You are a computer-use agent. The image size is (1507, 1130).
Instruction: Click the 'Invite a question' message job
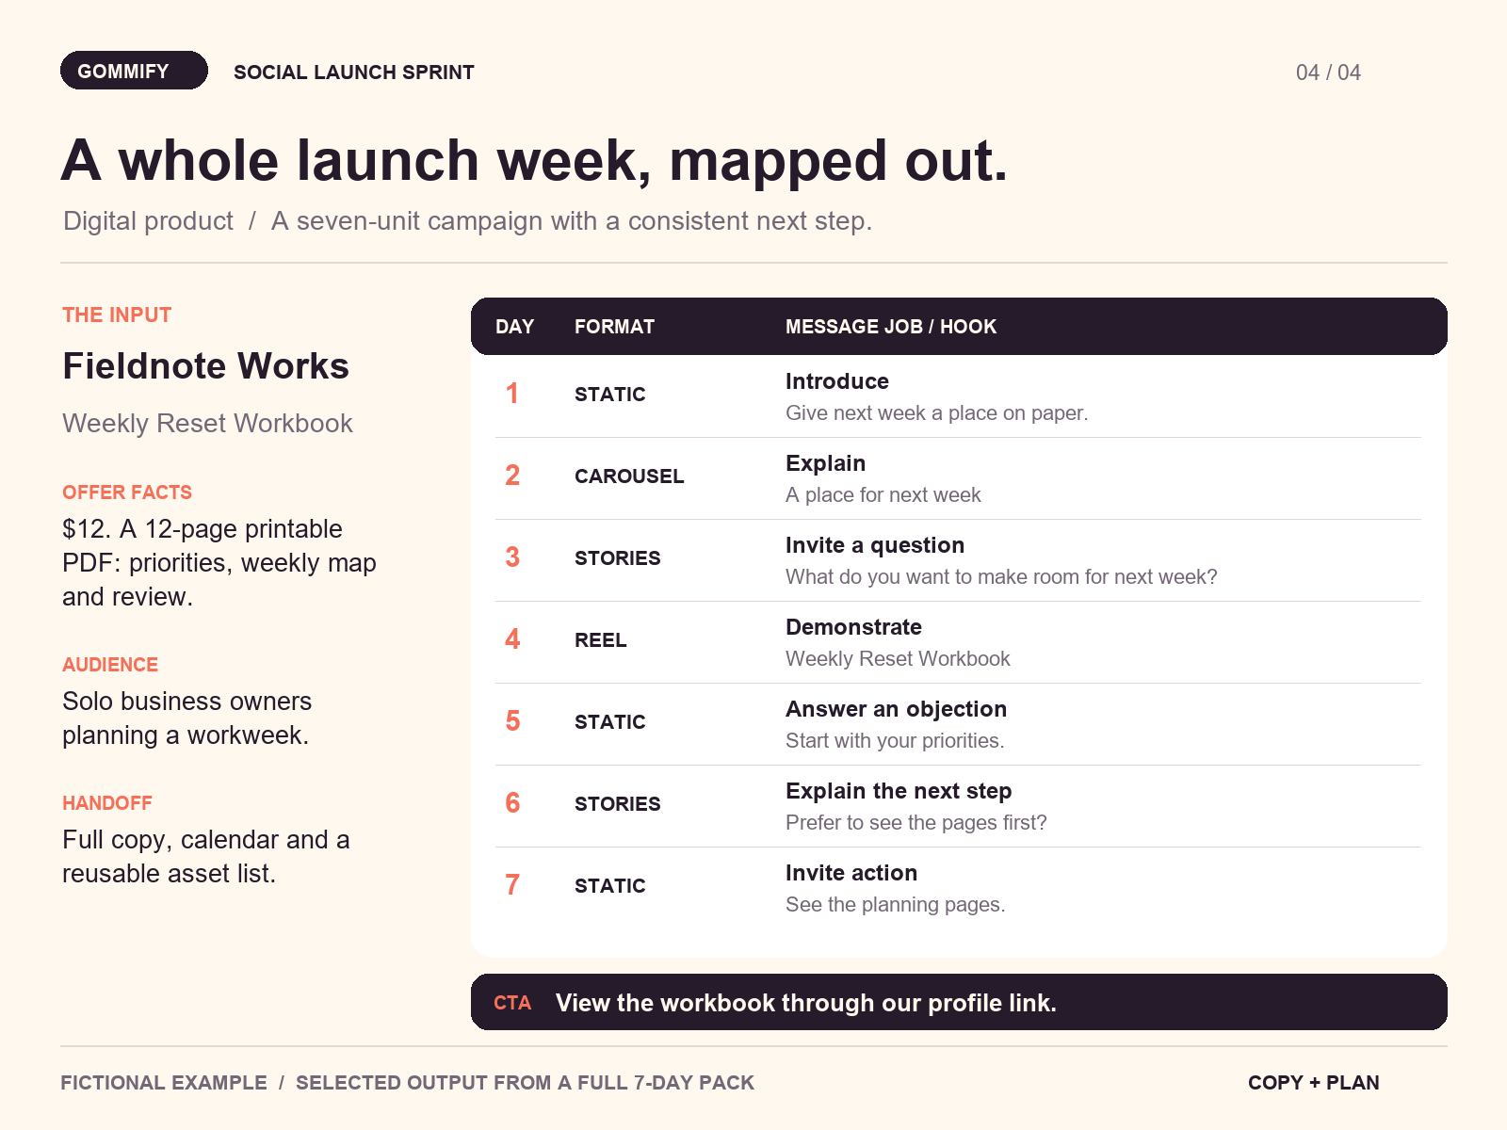click(875, 545)
